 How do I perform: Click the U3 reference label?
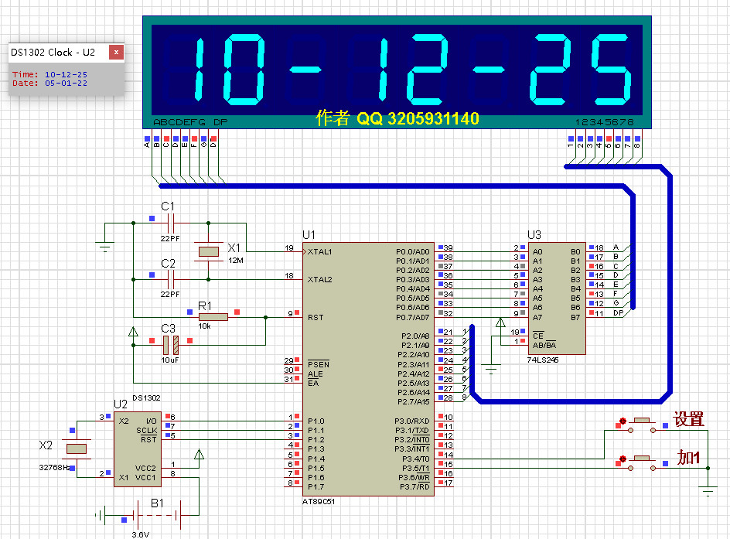[x=534, y=234]
